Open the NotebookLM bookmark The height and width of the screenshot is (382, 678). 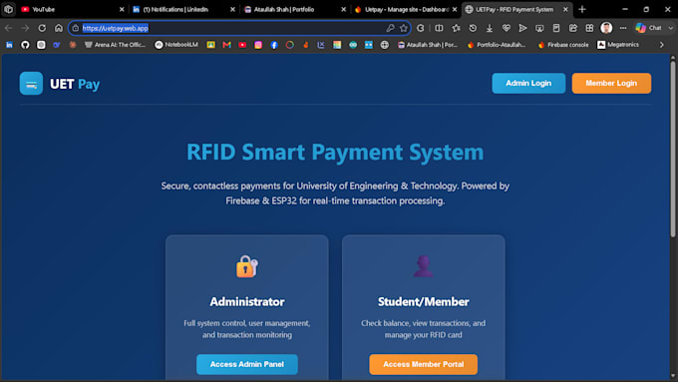[176, 45]
